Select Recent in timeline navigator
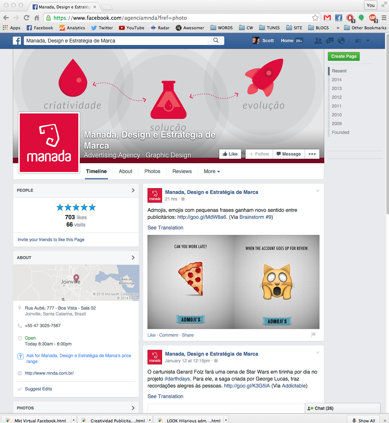The height and width of the screenshot is (423, 389). (x=339, y=71)
